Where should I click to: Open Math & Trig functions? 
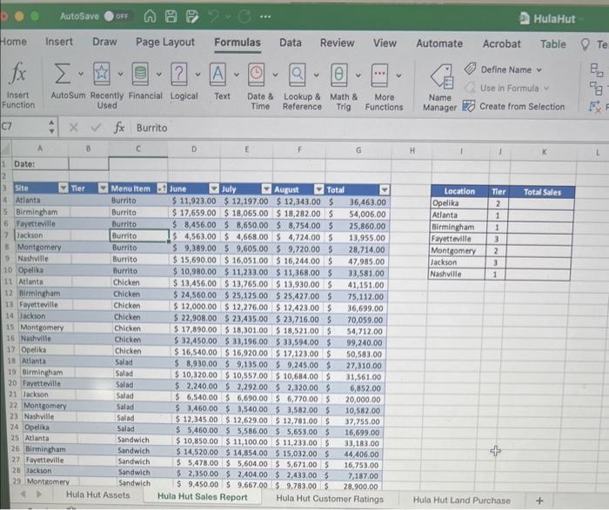pos(344,88)
